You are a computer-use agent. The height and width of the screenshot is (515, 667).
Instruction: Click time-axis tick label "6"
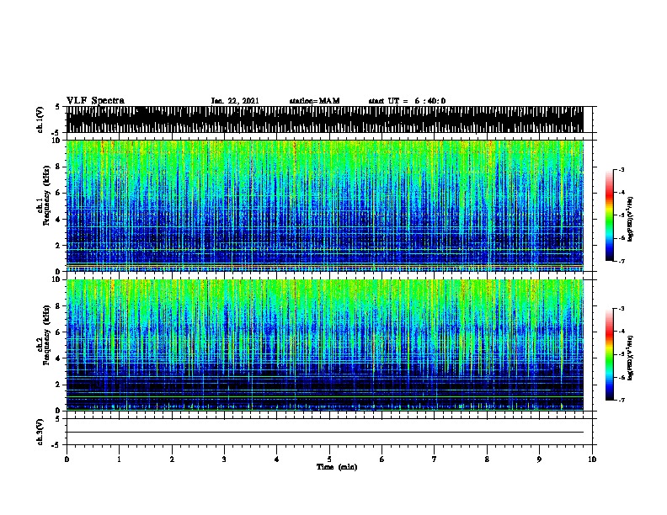coord(382,459)
